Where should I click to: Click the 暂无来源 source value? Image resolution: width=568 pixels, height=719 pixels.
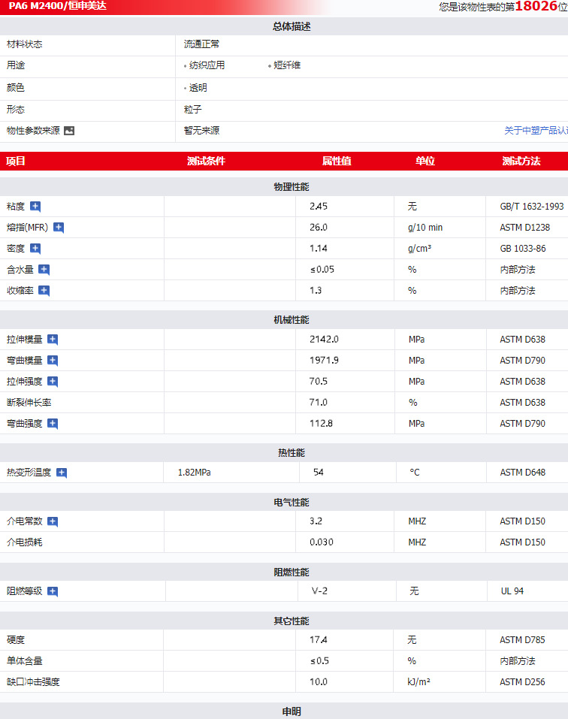201,131
